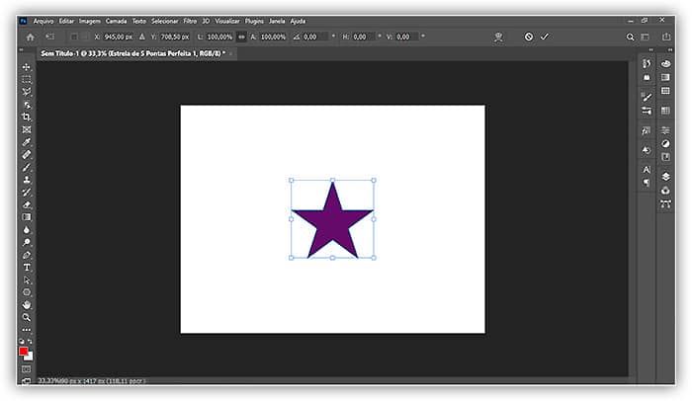Select the Hand tool

point(27,304)
